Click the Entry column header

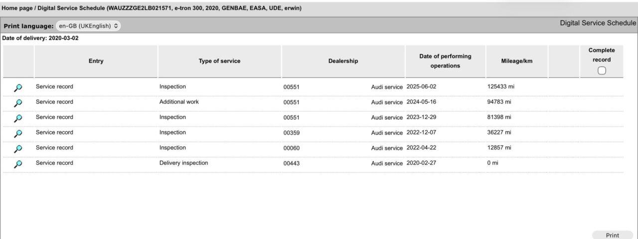pyautogui.click(x=96, y=61)
